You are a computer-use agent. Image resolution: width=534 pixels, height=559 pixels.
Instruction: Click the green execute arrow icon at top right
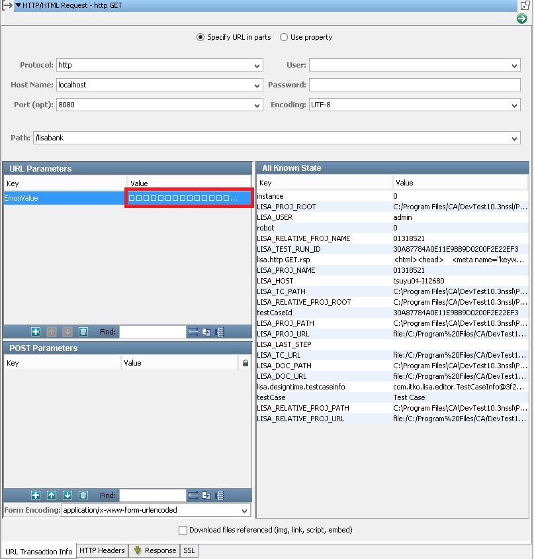[521, 19]
